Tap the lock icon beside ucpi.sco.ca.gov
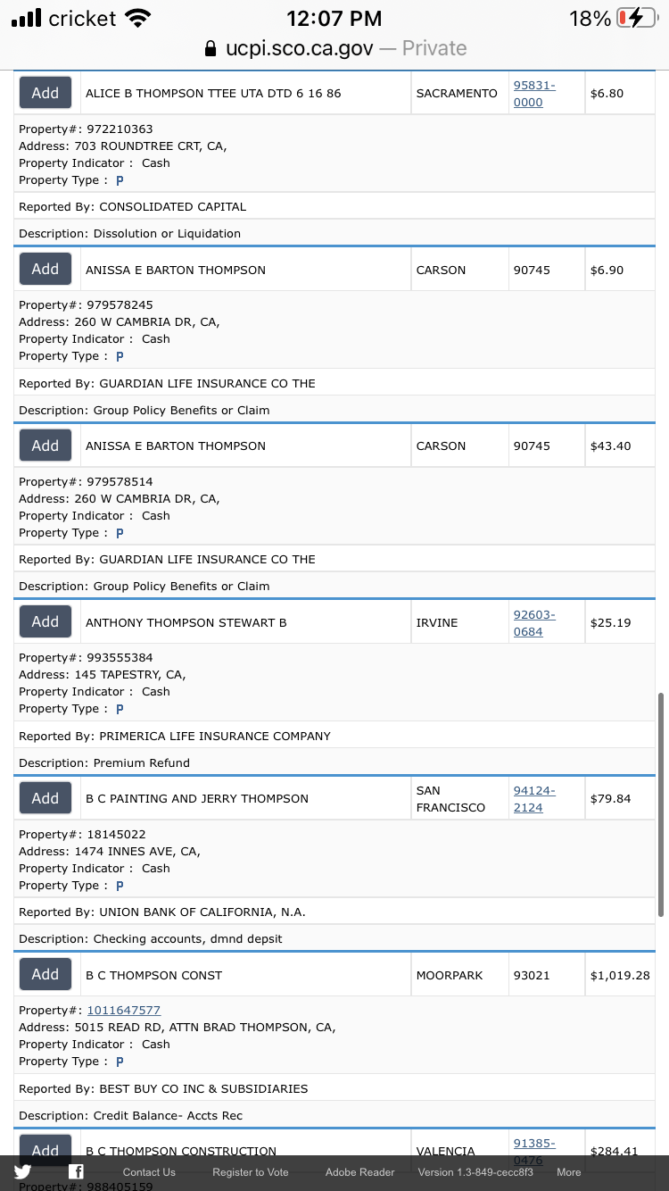 (211, 48)
